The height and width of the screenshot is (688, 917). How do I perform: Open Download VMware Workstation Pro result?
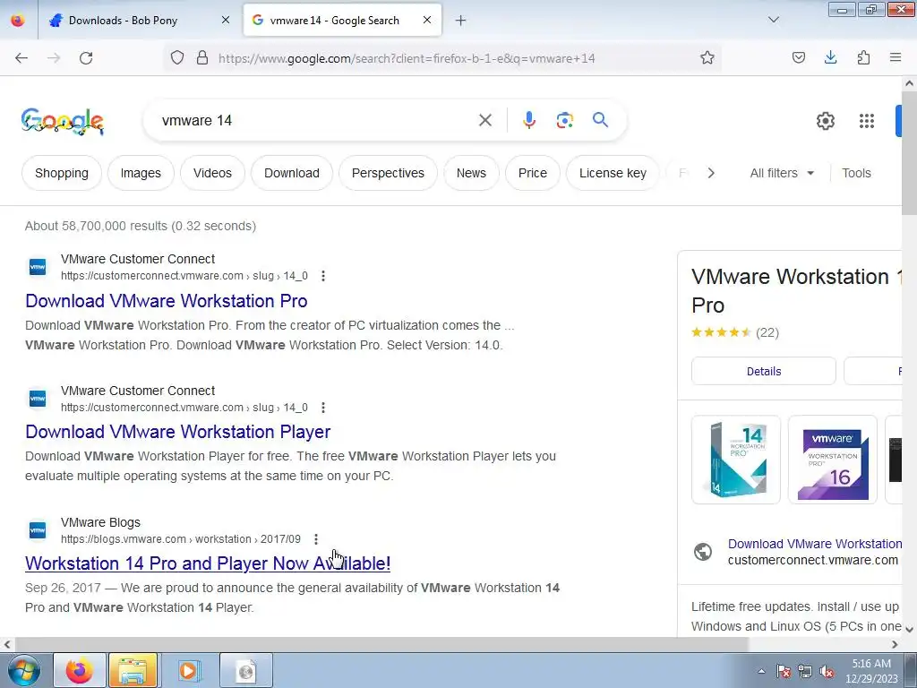[166, 301]
